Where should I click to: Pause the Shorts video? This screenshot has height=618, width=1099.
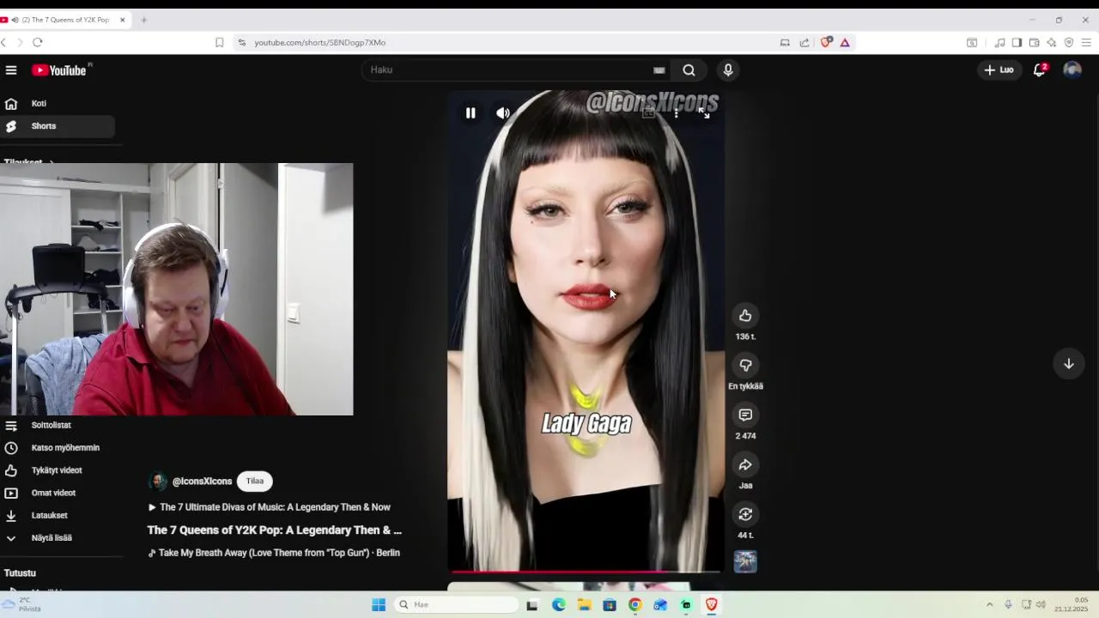tap(471, 112)
